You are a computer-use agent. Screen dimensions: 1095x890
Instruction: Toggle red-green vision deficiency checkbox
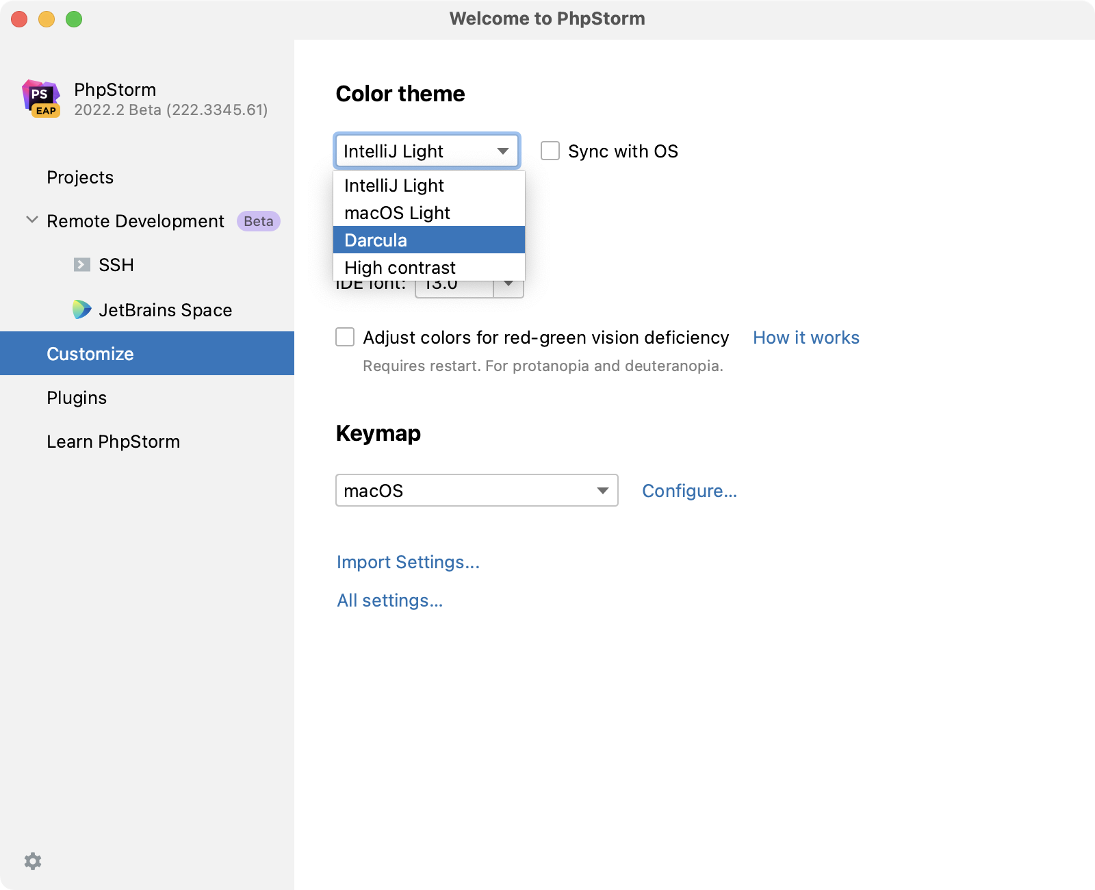tap(345, 337)
